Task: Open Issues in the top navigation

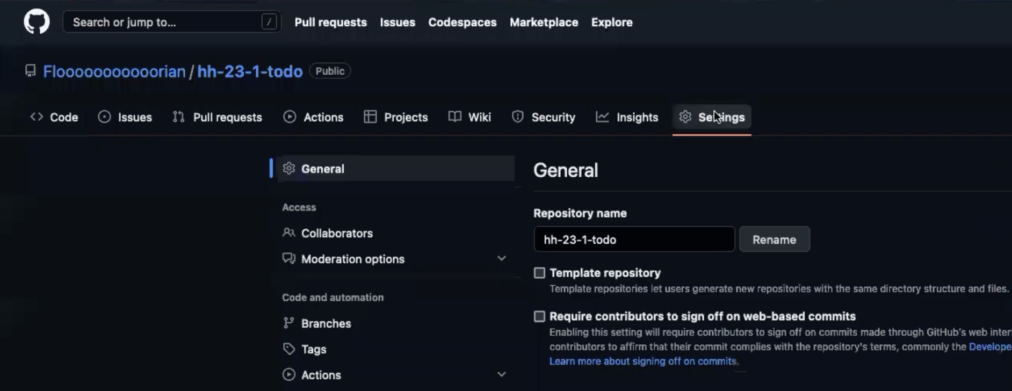Action: pos(397,23)
